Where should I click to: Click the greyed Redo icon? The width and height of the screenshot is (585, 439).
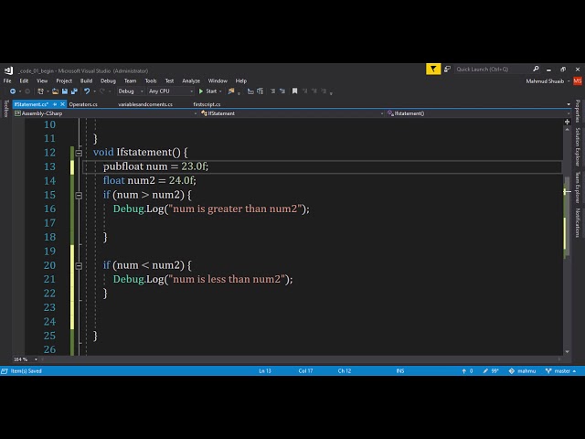[x=102, y=91]
